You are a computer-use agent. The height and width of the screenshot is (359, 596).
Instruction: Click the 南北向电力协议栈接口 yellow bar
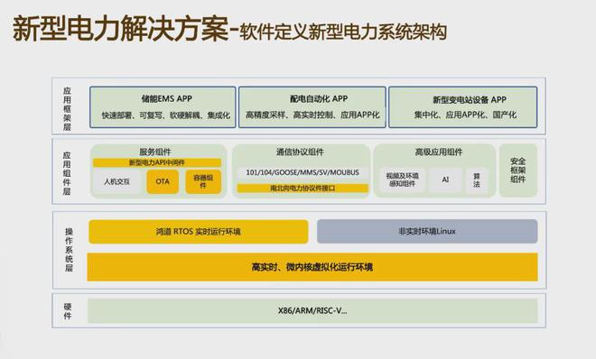click(x=303, y=188)
